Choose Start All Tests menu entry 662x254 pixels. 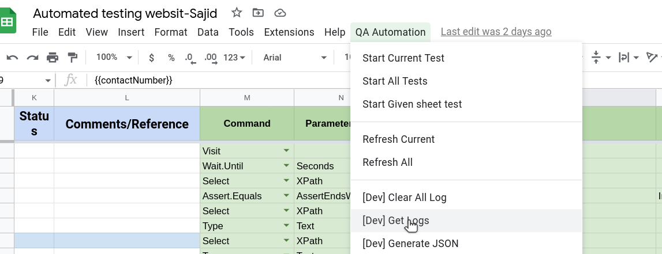395,81
